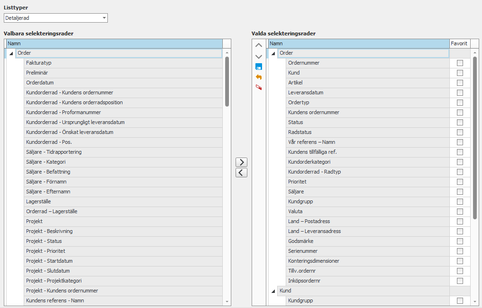Viewport: 482px width, 308px height.
Task: Click the blue save icon
Action: [x=258, y=67]
